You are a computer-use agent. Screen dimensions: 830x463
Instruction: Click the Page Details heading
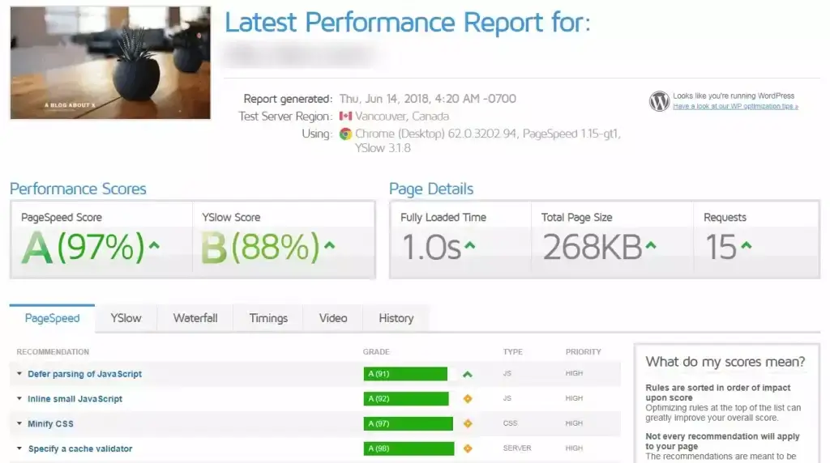[x=431, y=189]
